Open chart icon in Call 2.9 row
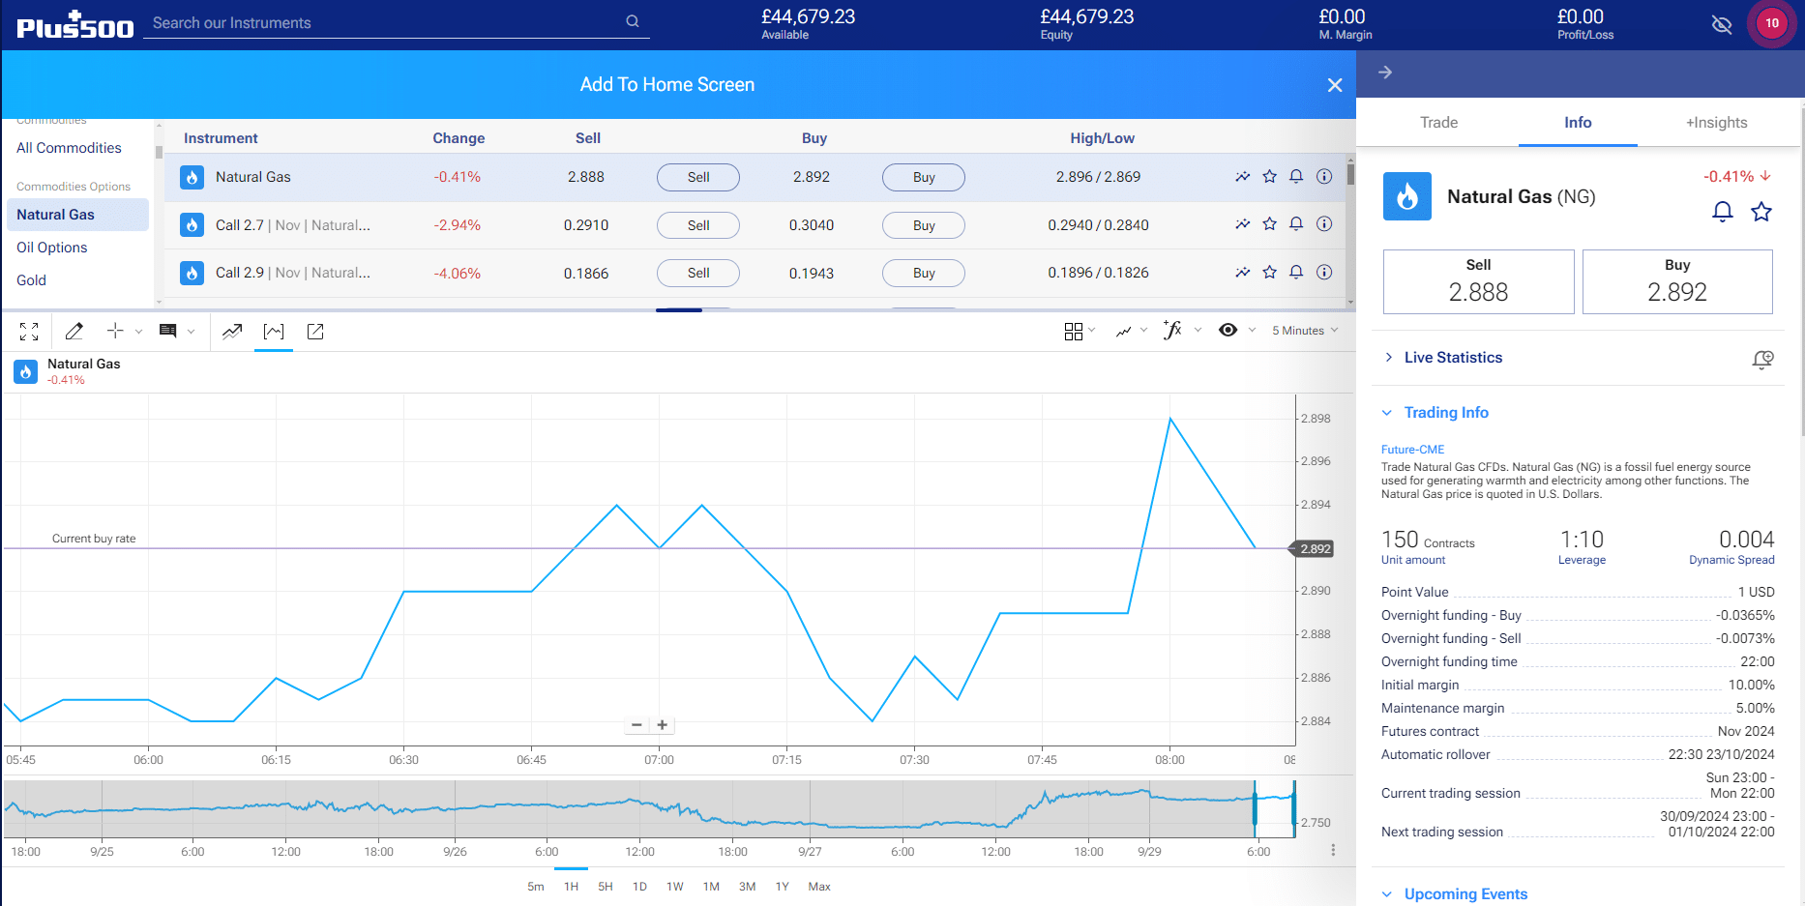 click(x=1243, y=273)
